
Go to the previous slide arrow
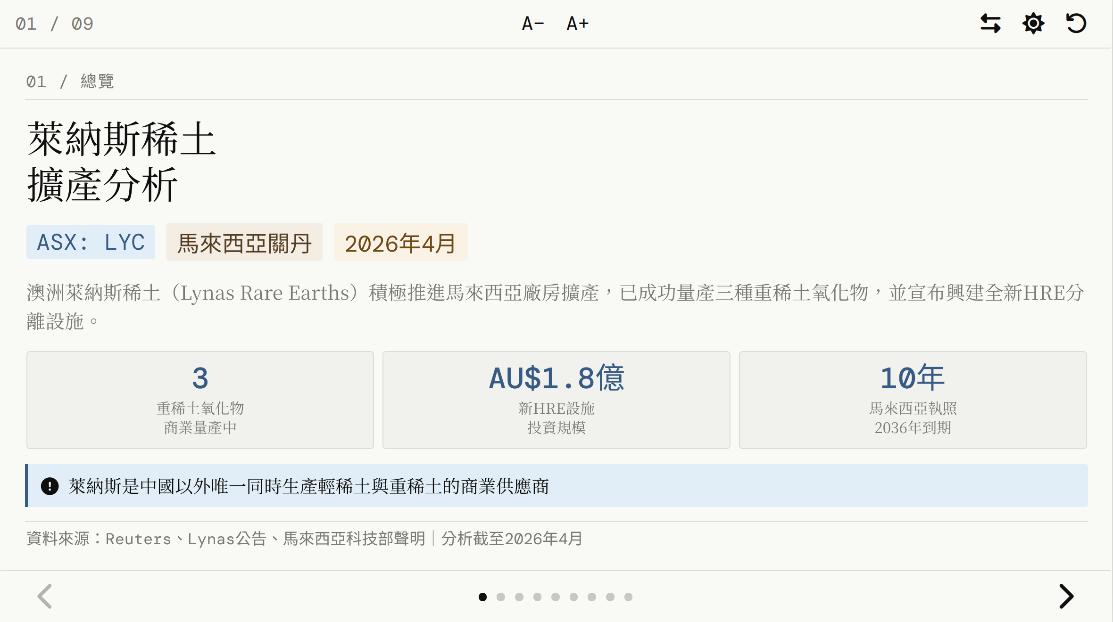[x=45, y=597]
